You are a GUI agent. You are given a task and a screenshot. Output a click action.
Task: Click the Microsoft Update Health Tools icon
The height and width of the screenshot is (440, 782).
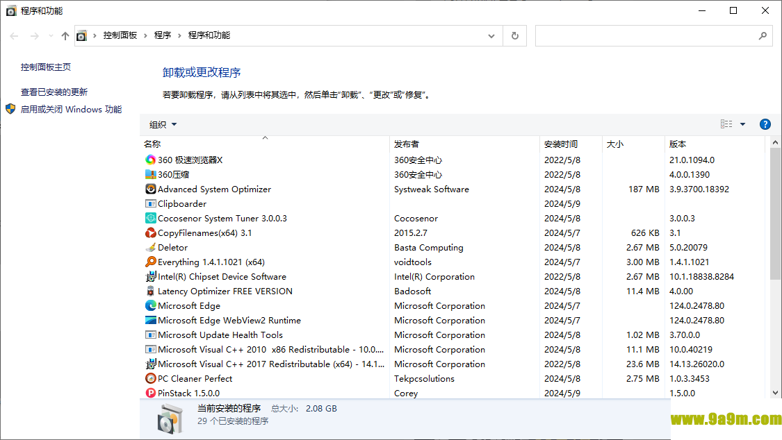click(x=151, y=335)
